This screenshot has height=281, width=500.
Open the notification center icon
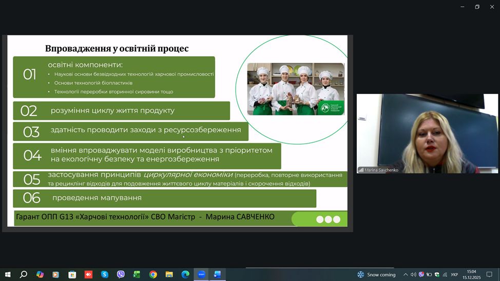pyautogui.click(x=488, y=275)
